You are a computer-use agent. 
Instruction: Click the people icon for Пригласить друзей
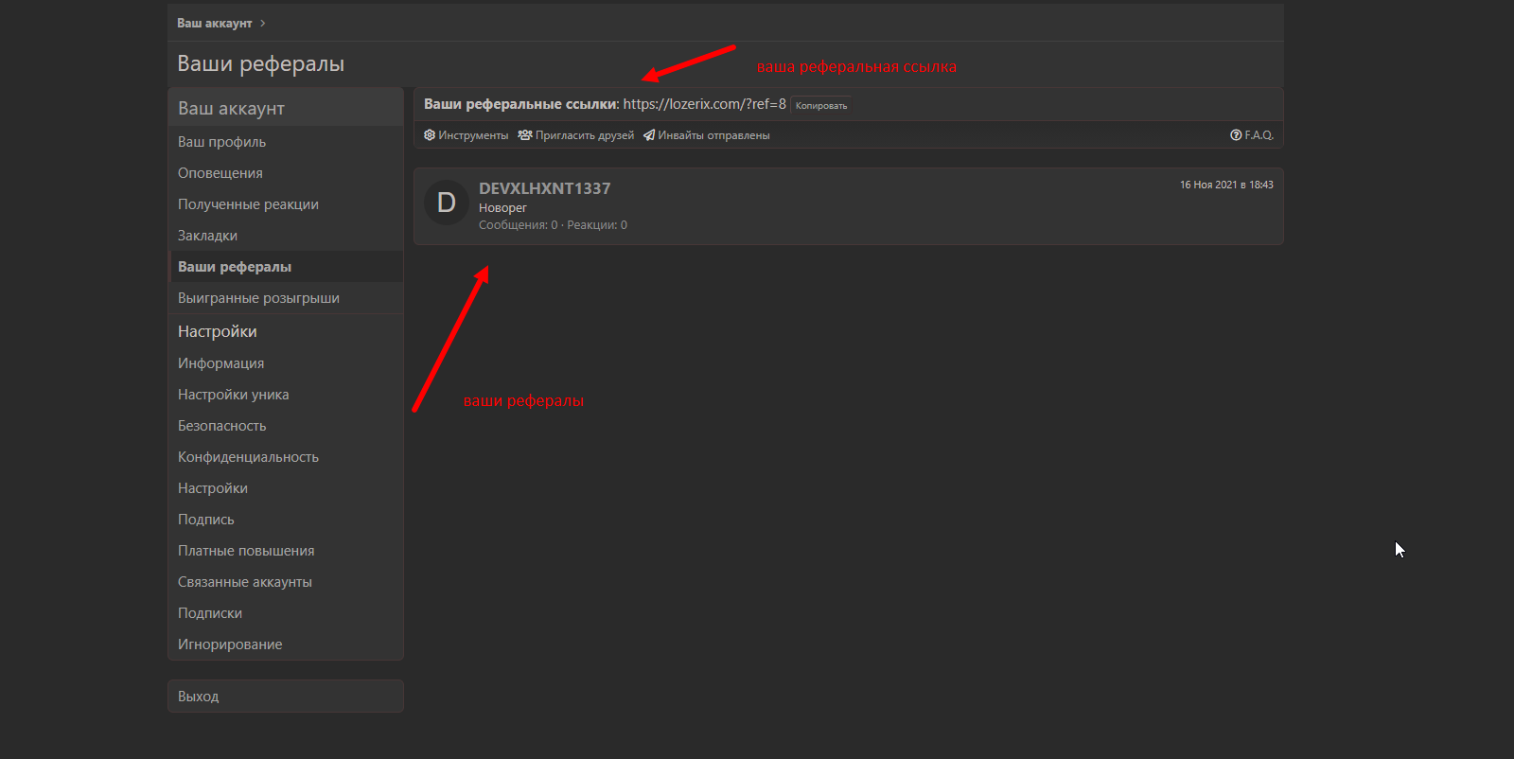click(525, 135)
